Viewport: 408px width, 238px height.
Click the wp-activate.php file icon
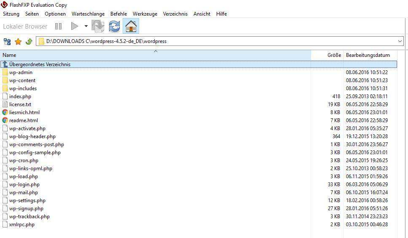pyautogui.click(x=5, y=128)
